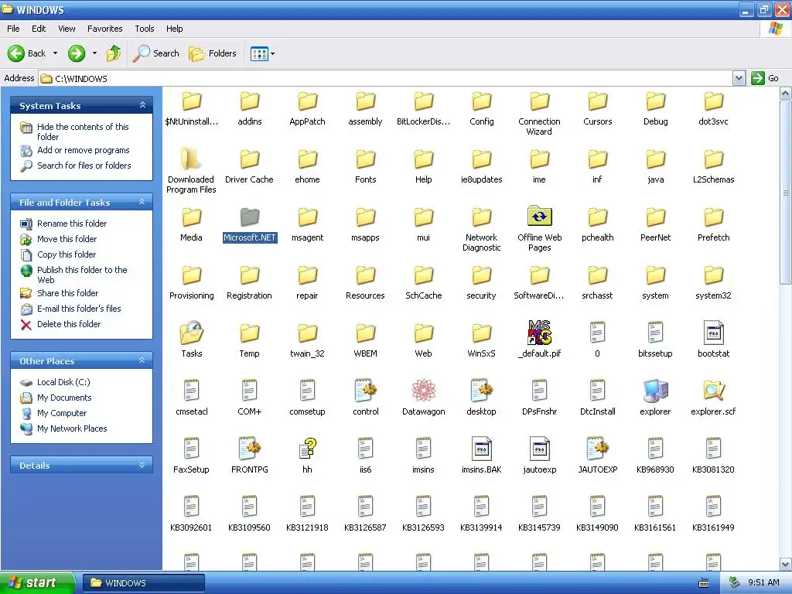Click Share this folder link
Image resolution: width=792 pixels, height=594 pixels.
(x=68, y=293)
